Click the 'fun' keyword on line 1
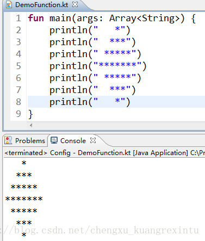Image resolution: width=205 pixels, height=241 pixels. [36, 18]
